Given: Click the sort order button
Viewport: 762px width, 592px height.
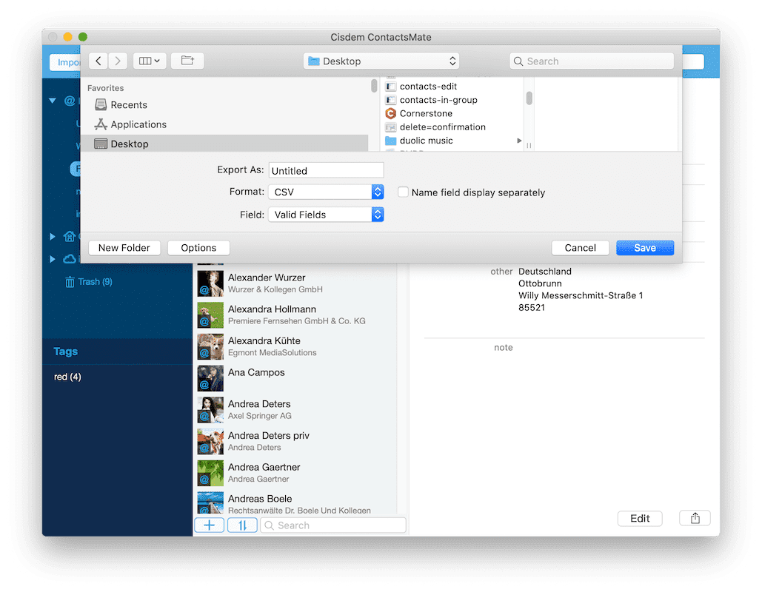Looking at the screenshot, I should click(x=242, y=525).
